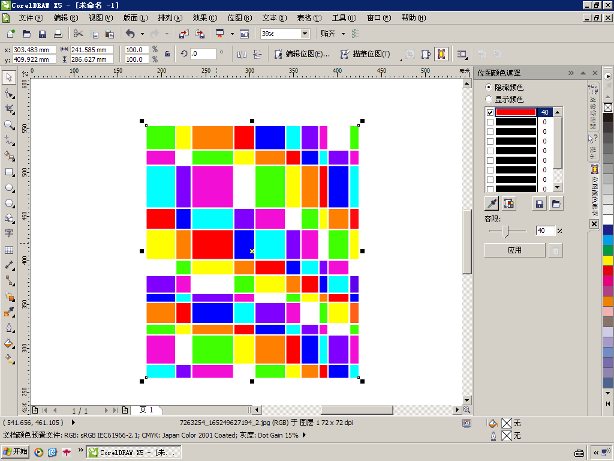Screen dimensions: 614x461
Task: Click the 应用 apply button
Action: coord(514,250)
